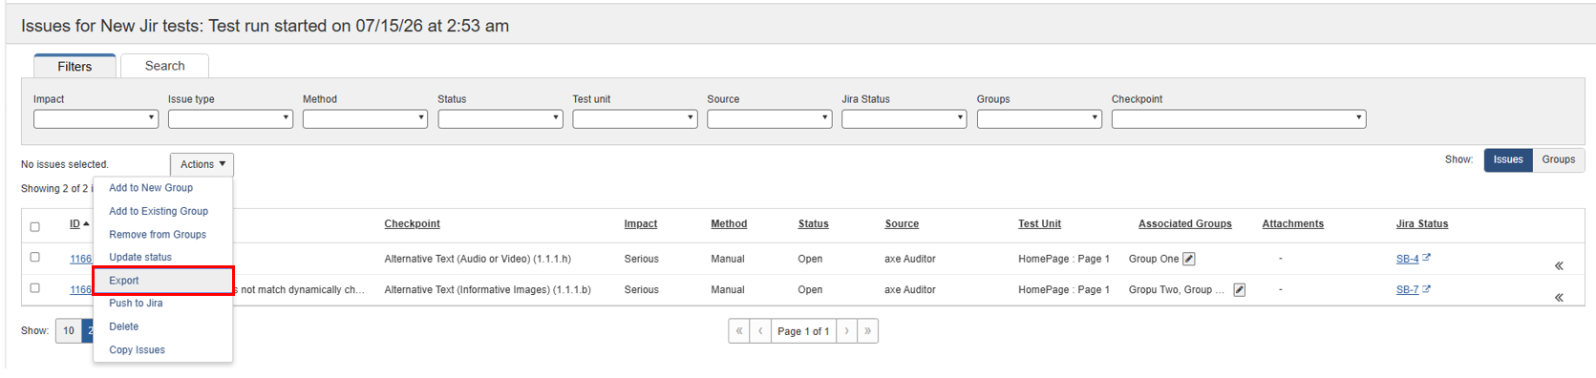Screen dimensions: 1596x378
Task: Click 'Group One' associated group text
Action: coord(1154,259)
